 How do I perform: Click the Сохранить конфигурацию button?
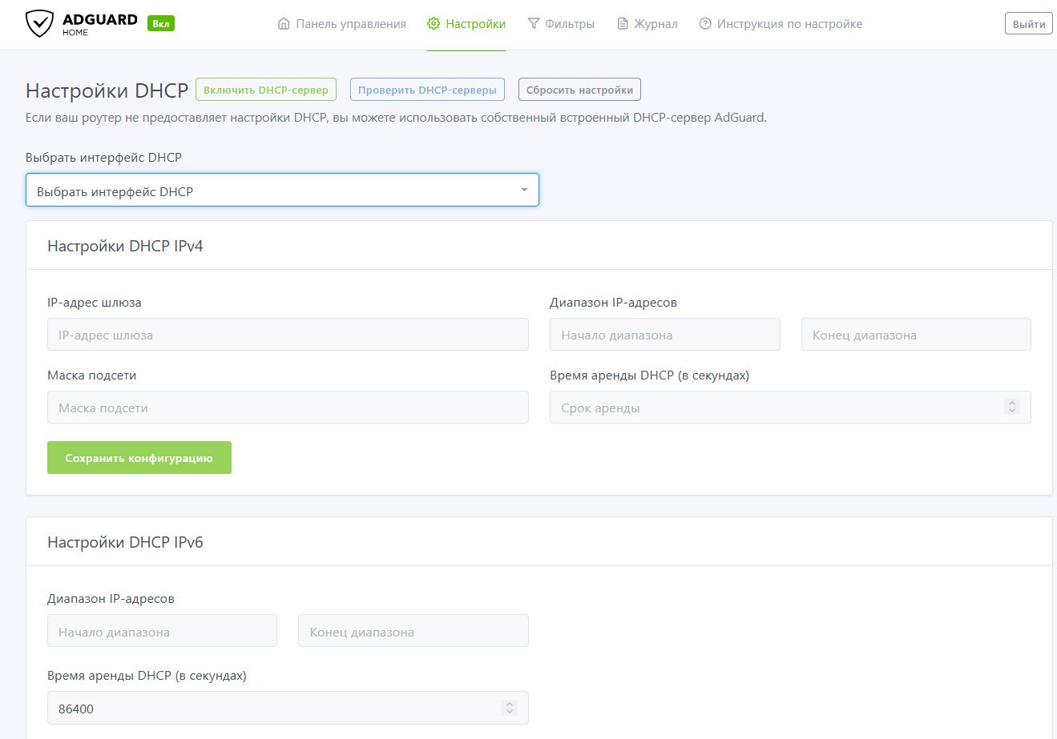tap(139, 458)
